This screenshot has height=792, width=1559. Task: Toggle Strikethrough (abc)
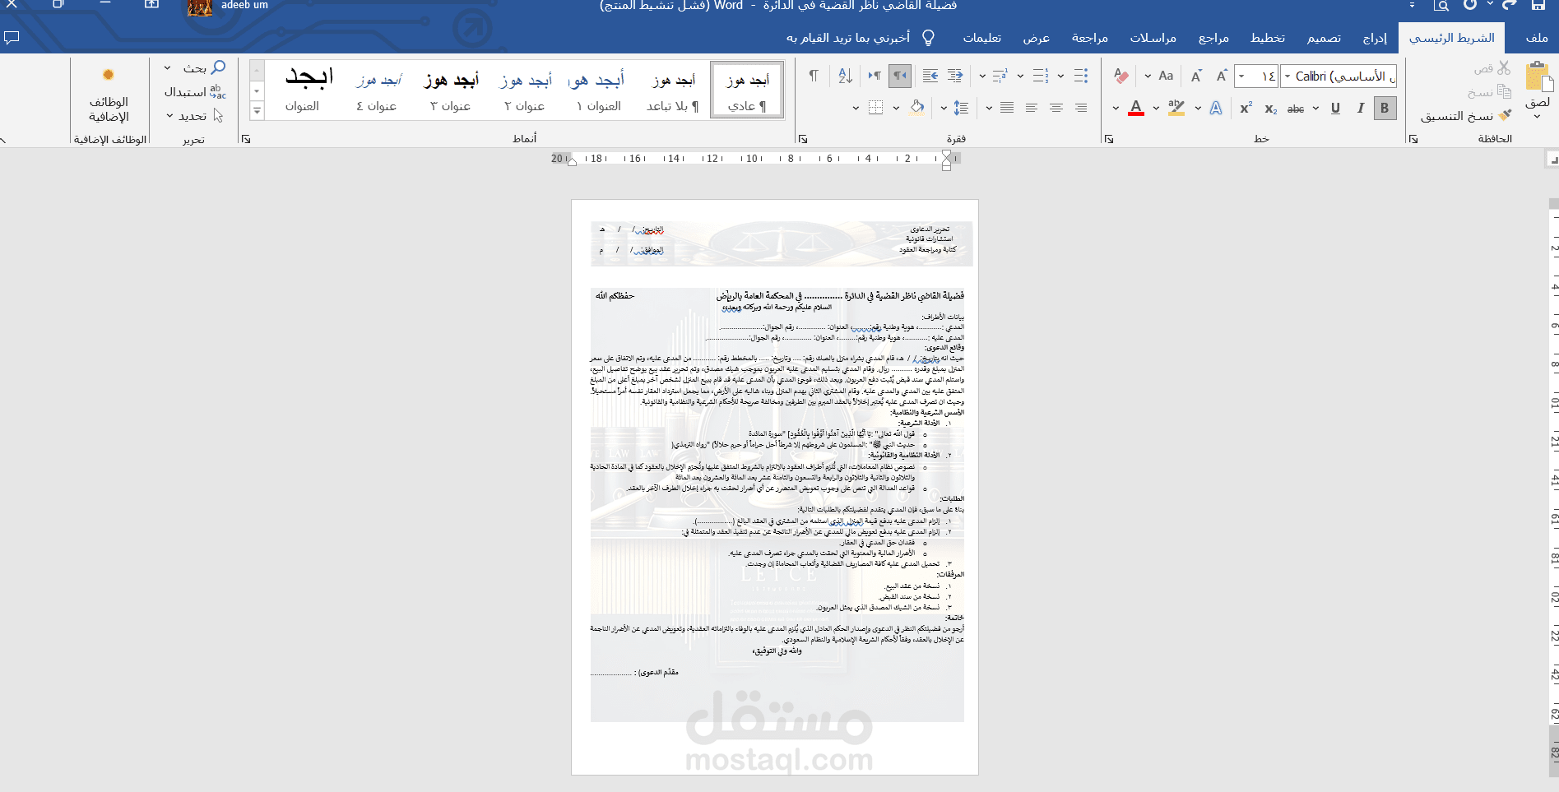(x=1296, y=109)
